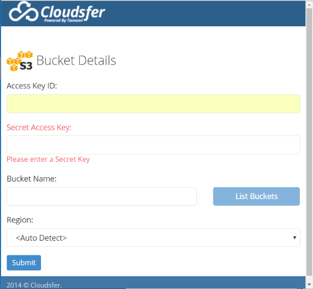This screenshot has height=289, width=313.
Task: Click the scrollbar up arrow
Action: (309, 4)
